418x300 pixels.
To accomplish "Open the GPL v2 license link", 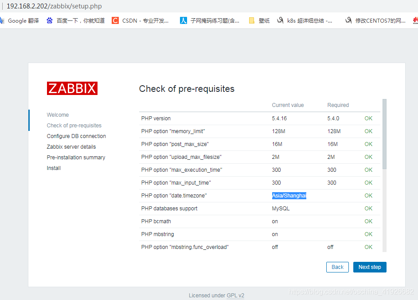I will [235, 296].
